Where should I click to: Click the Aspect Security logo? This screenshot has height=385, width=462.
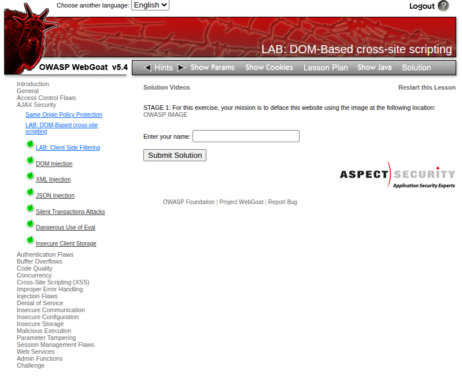coord(397,175)
